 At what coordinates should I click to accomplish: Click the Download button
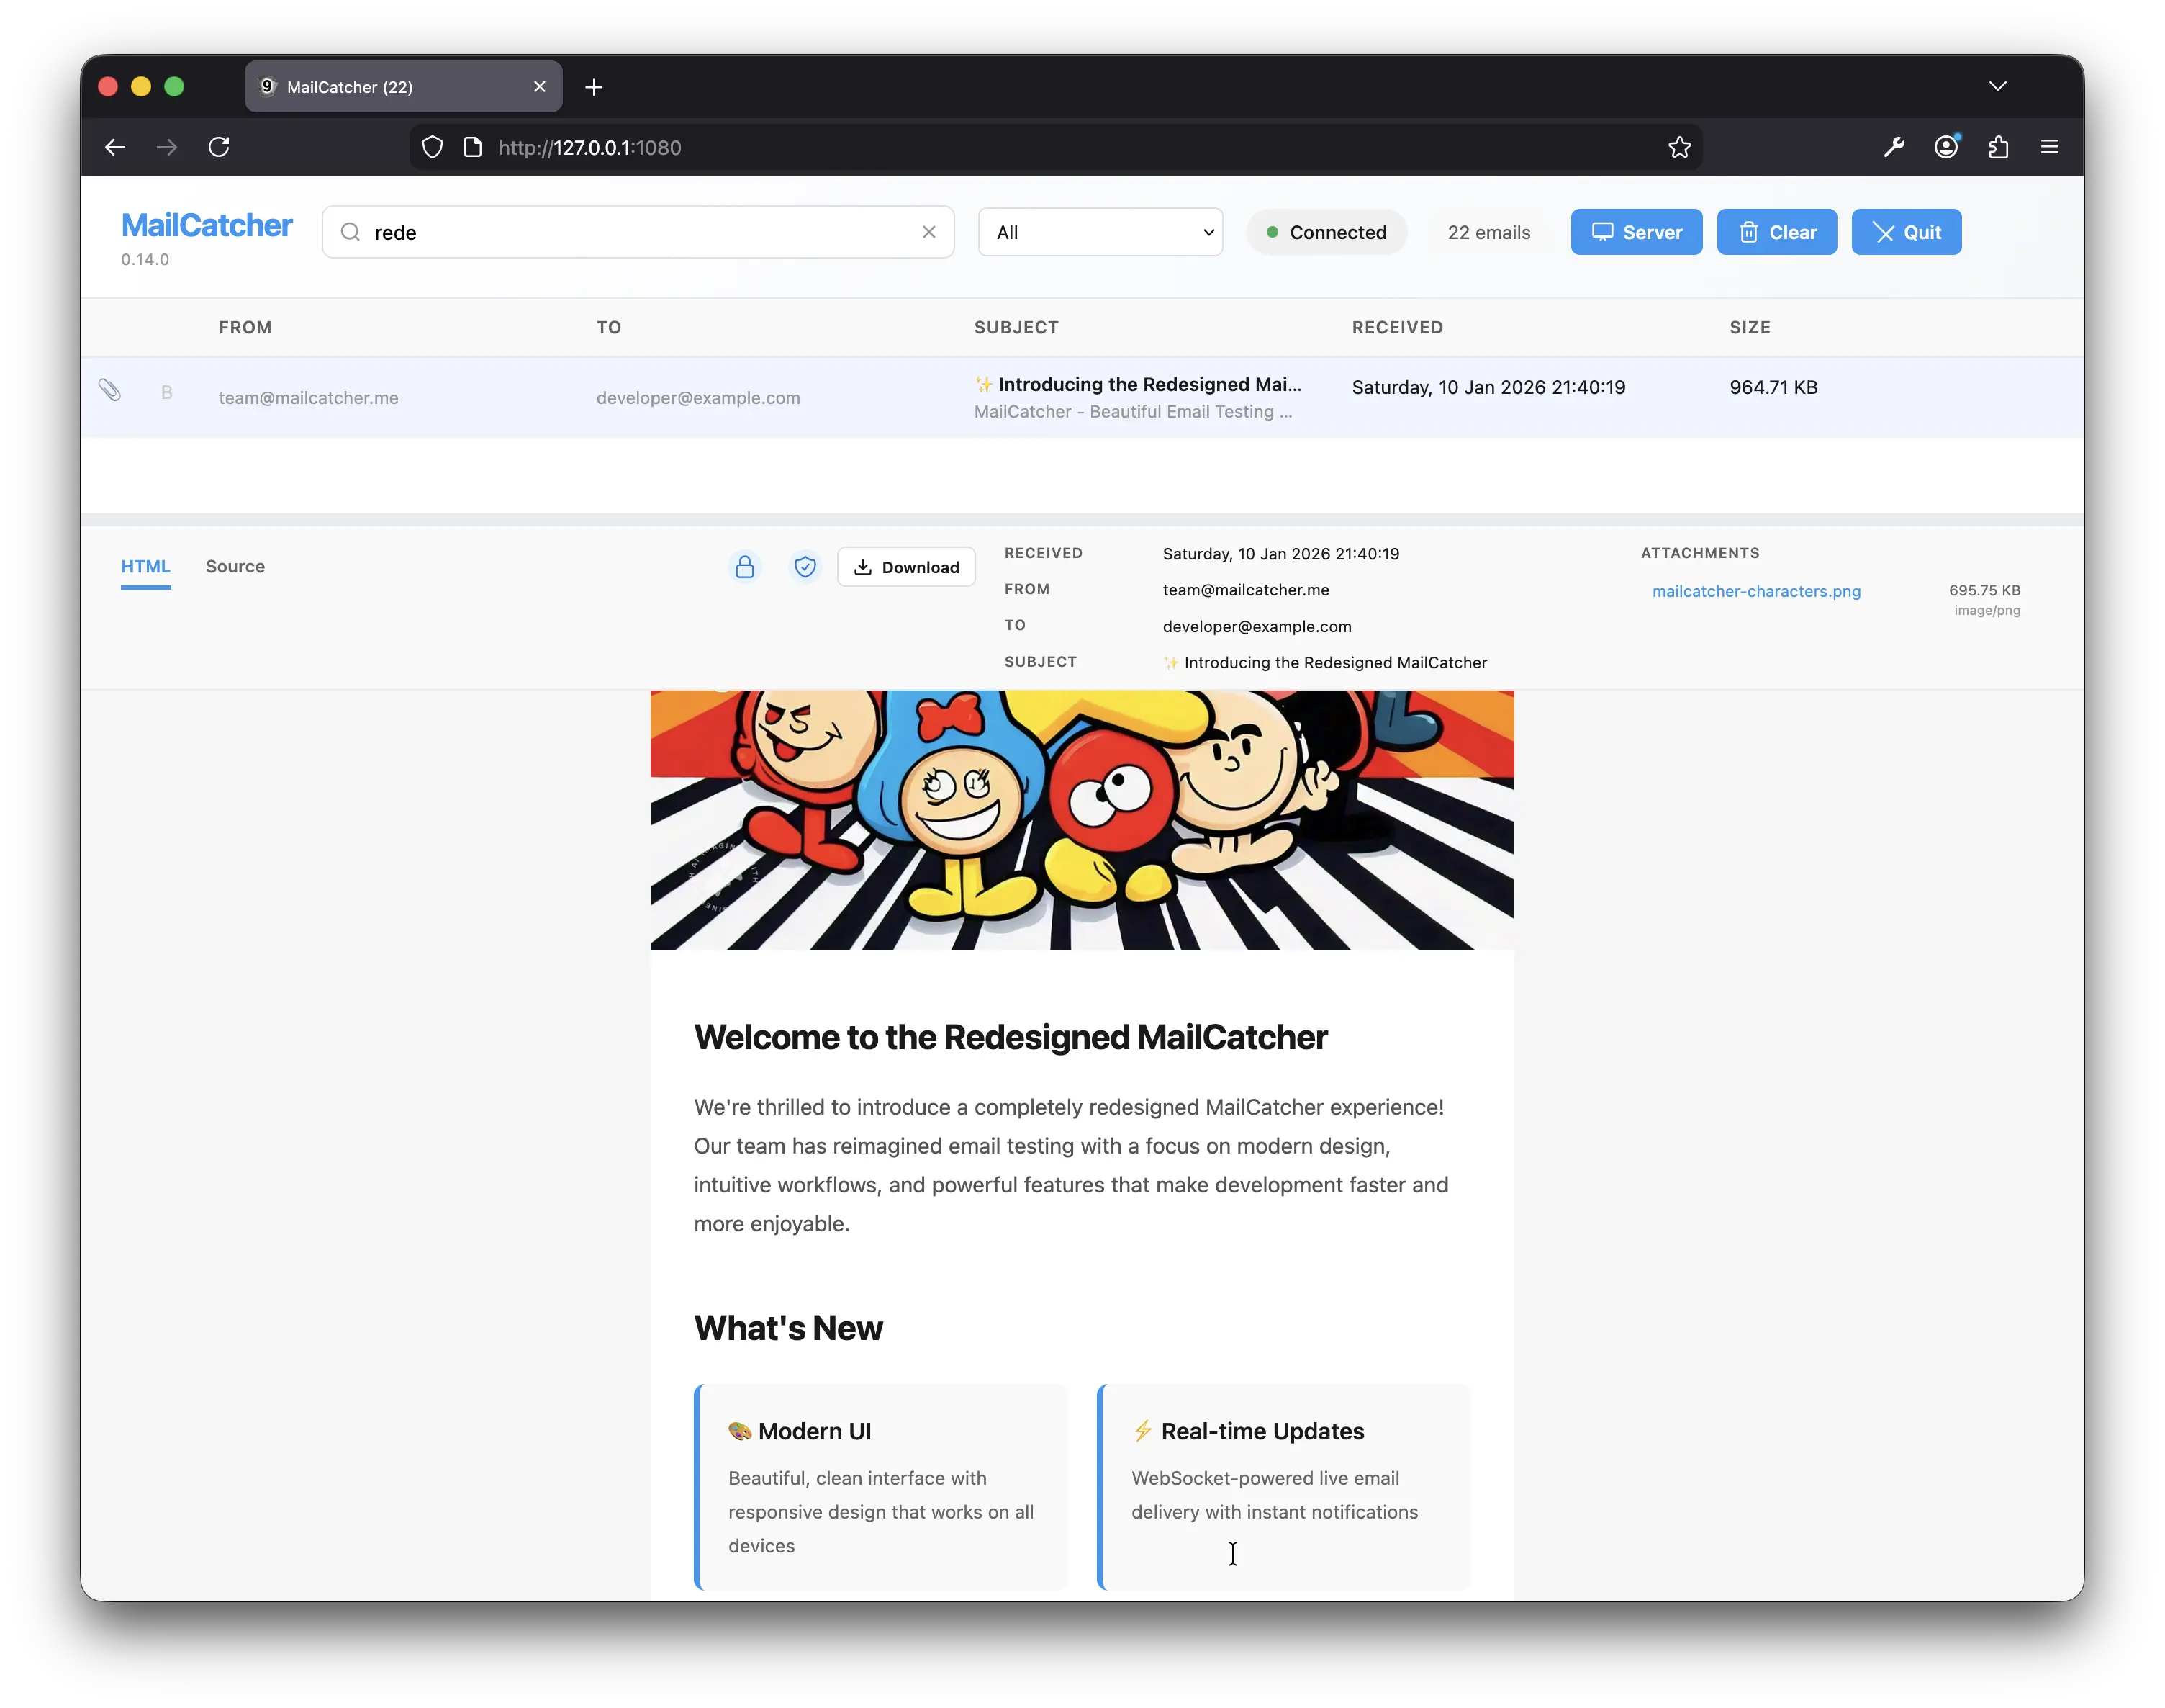pyautogui.click(x=905, y=567)
